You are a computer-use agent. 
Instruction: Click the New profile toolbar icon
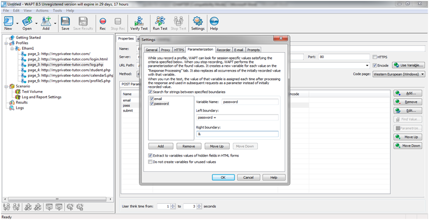[x=8, y=23]
